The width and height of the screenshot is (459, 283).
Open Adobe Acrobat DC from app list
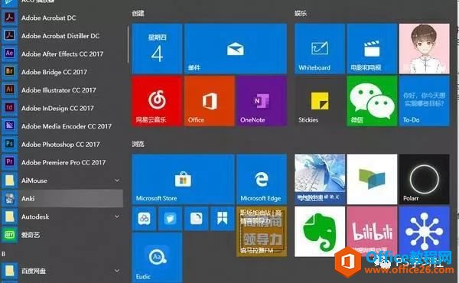[x=62, y=18]
